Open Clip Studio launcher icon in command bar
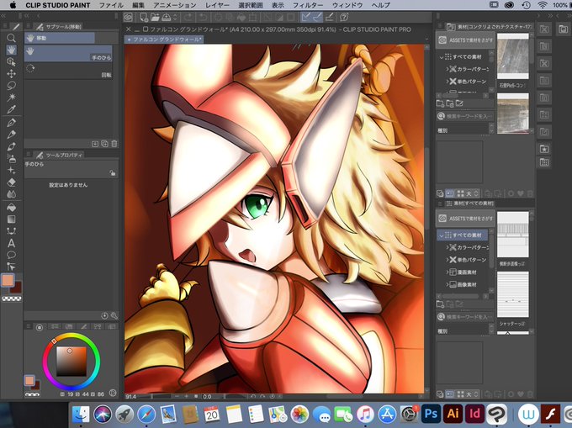The image size is (572, 428). (x=128, y=17)
